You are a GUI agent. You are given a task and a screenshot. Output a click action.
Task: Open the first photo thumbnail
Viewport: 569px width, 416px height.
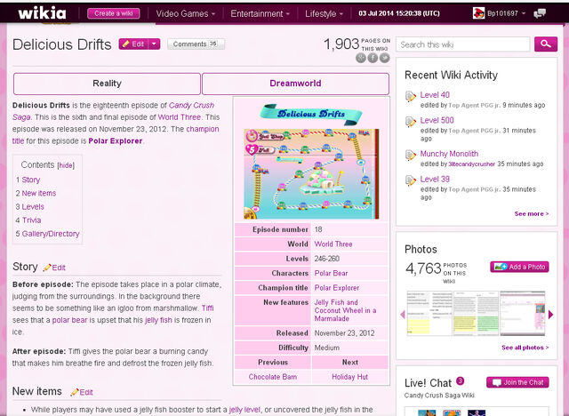[x=429, y=314]
